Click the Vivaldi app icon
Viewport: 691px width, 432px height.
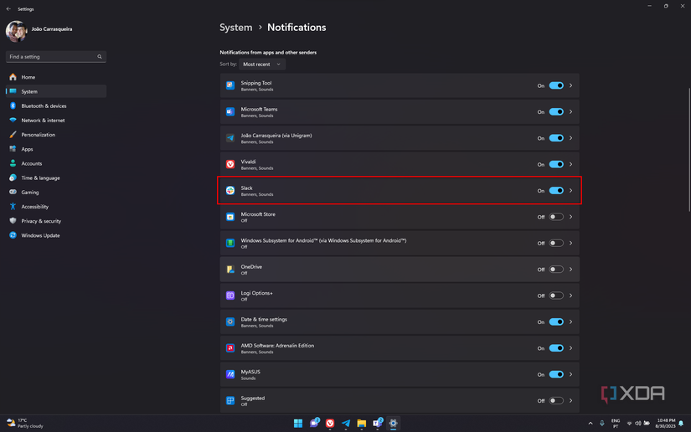point(230,164)
